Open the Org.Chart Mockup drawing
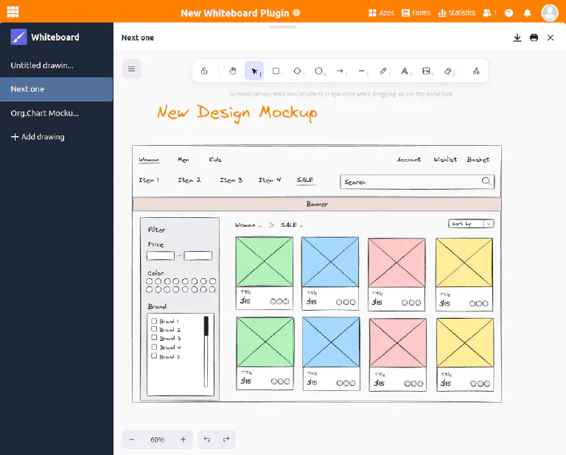This screenshot has width=566, height=455. [x=44, y=113]
